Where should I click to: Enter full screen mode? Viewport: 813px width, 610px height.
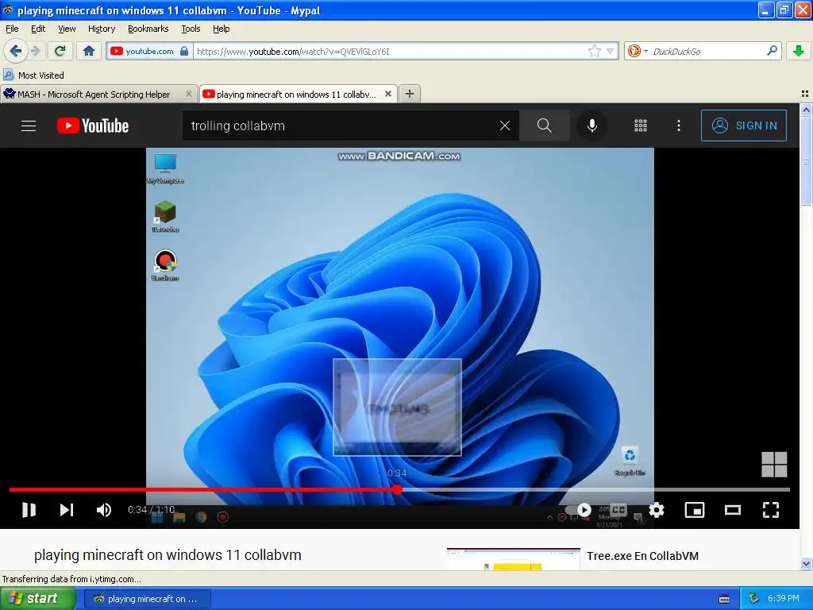click(x=770, y=510)
